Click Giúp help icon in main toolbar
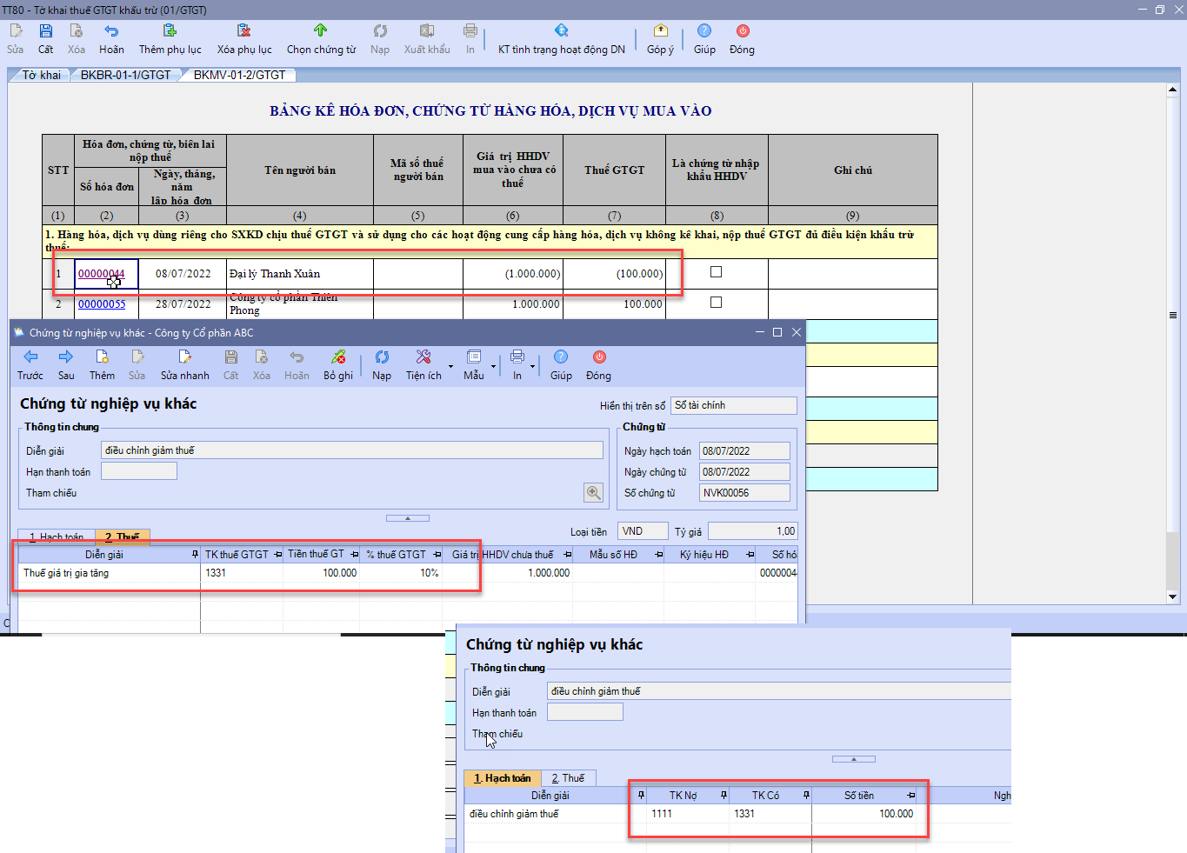Image resolution: width=1187 pixels, height=853 pixels. pos(704,31)
